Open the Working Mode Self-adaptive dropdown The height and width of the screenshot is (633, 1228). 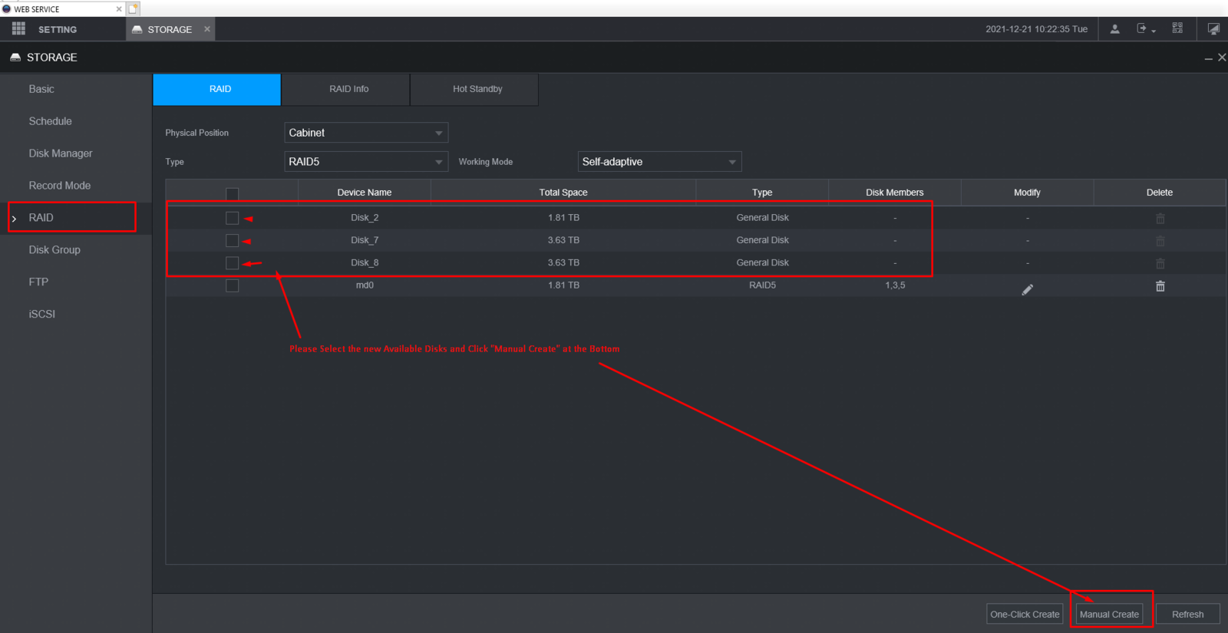tap(659, 162)
